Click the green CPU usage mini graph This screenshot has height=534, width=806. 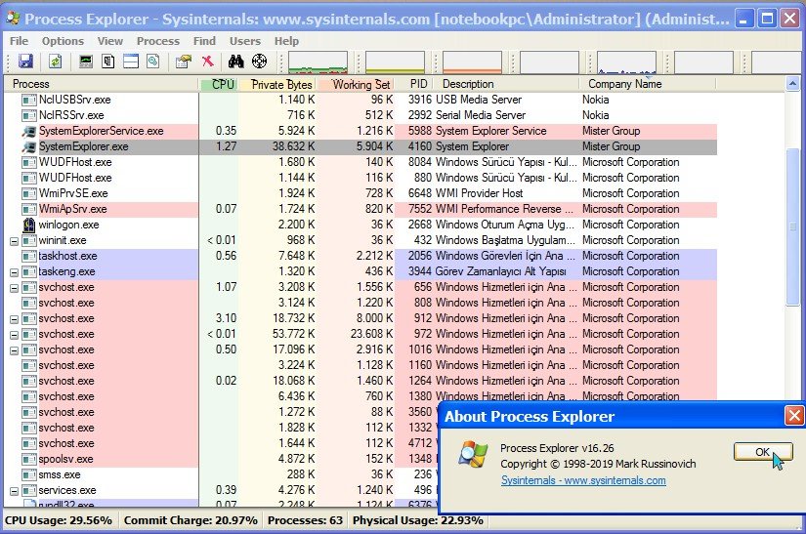(318, 62)
